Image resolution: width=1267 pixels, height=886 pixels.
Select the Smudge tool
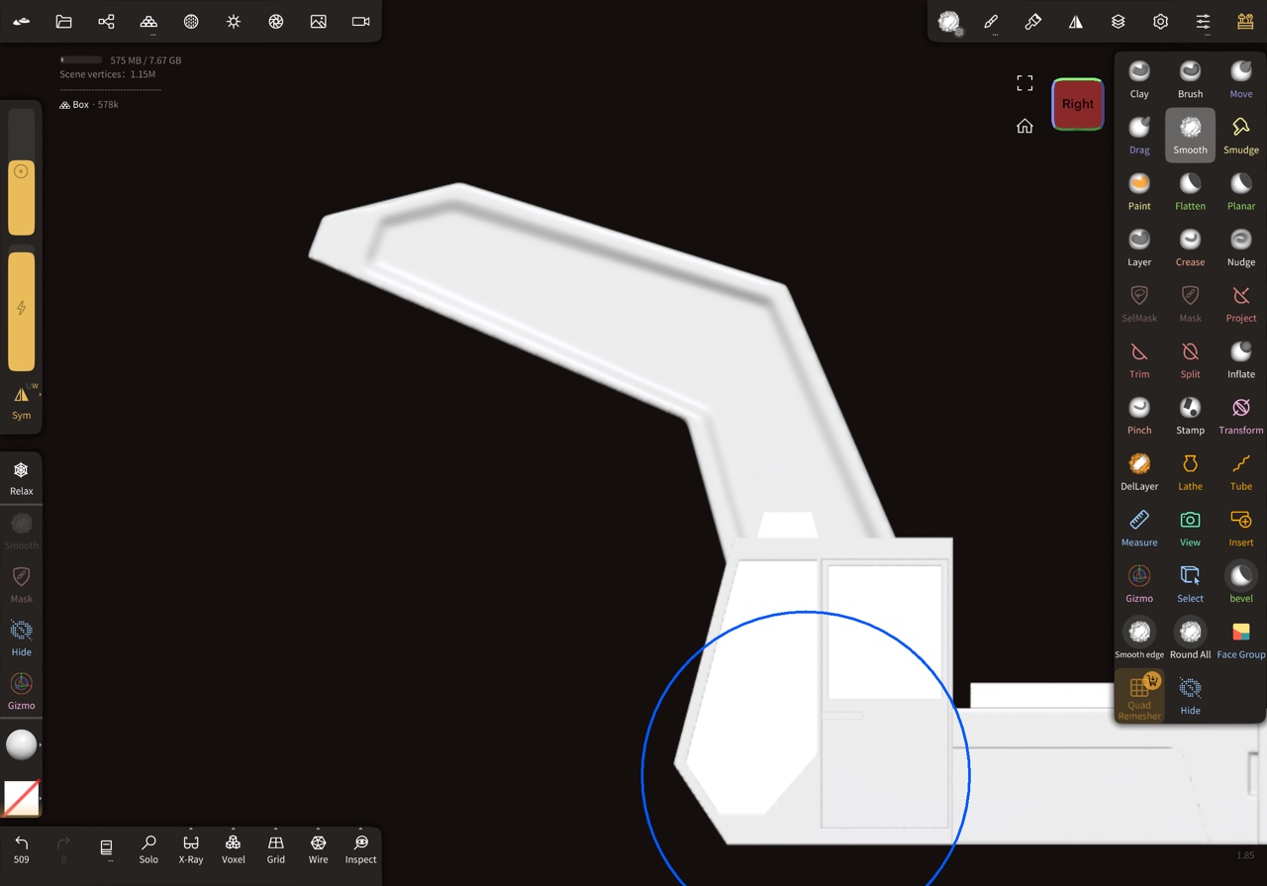click(x=1241, y=135)
